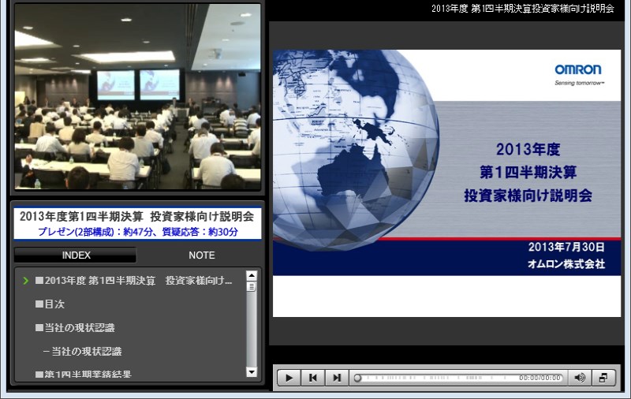Click the 00:00/00:00 time display
This screenshot has width=631, height=399.
click(x=540, y=378)
